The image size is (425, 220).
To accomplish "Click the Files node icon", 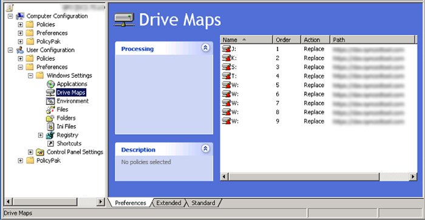I will [x=50, y=109].
